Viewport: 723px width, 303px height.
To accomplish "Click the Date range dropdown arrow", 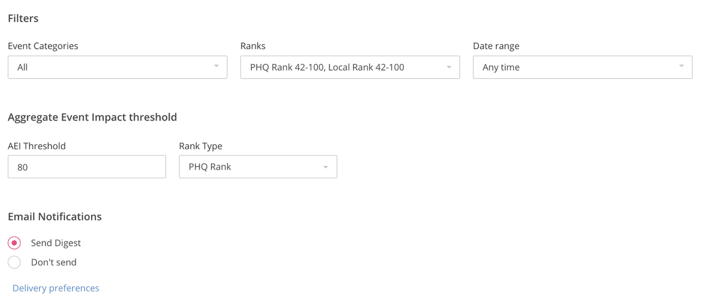I will click(681, 66).
